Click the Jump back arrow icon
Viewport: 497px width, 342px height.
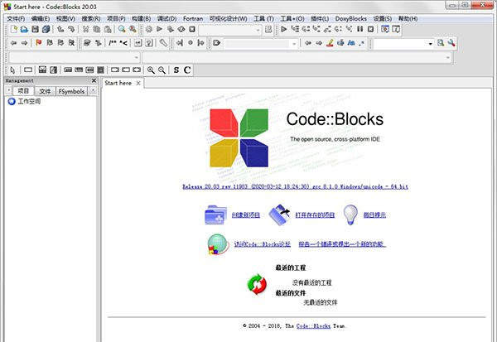(x=13, y=43)
